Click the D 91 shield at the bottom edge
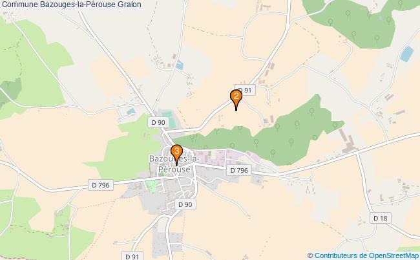The height and width of the screenshot is (260, 420). click(132, 256)
